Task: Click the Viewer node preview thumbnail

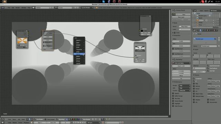Action: (x=140, y=49)
